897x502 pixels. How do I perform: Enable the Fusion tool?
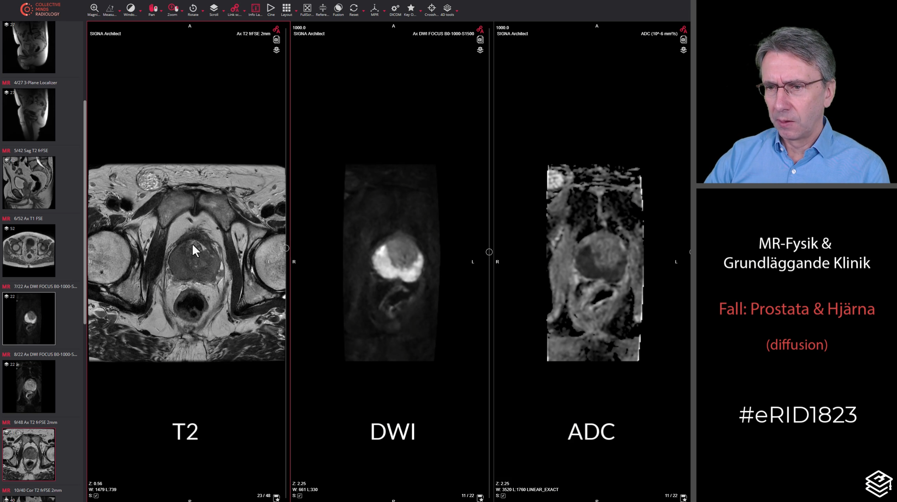338,10
